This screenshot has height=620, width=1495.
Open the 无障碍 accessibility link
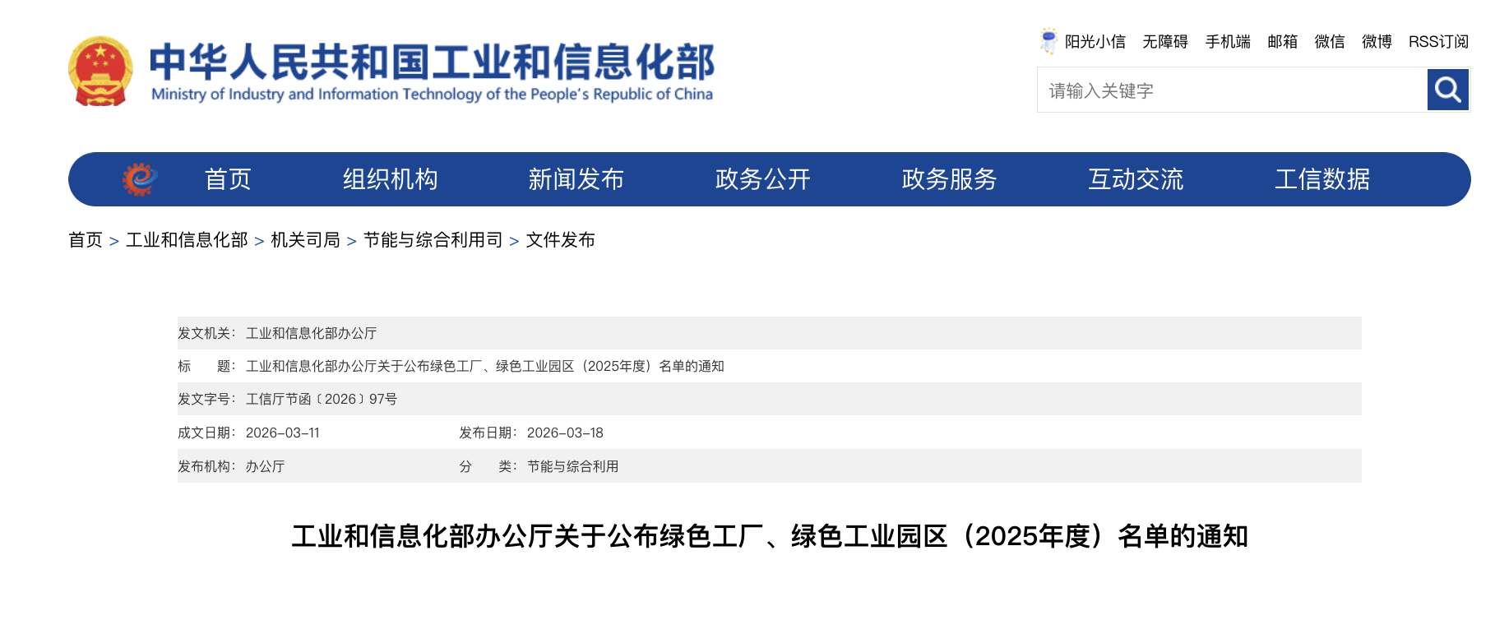tap(1164, 42)
